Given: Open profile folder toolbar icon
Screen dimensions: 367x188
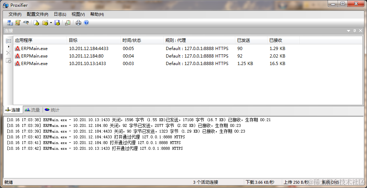Looking at the screenshot, I should (45, 23).
